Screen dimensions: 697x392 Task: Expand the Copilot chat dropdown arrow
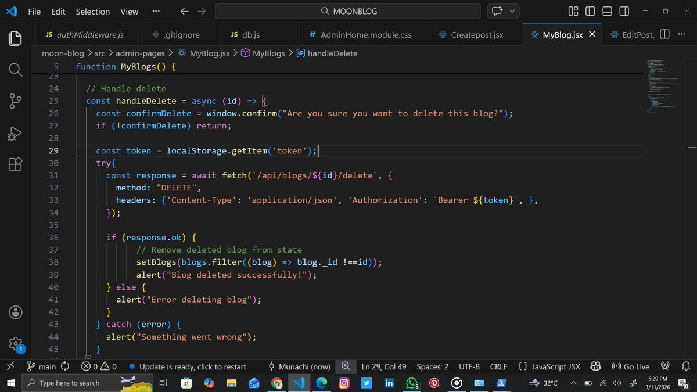[512, 11]
